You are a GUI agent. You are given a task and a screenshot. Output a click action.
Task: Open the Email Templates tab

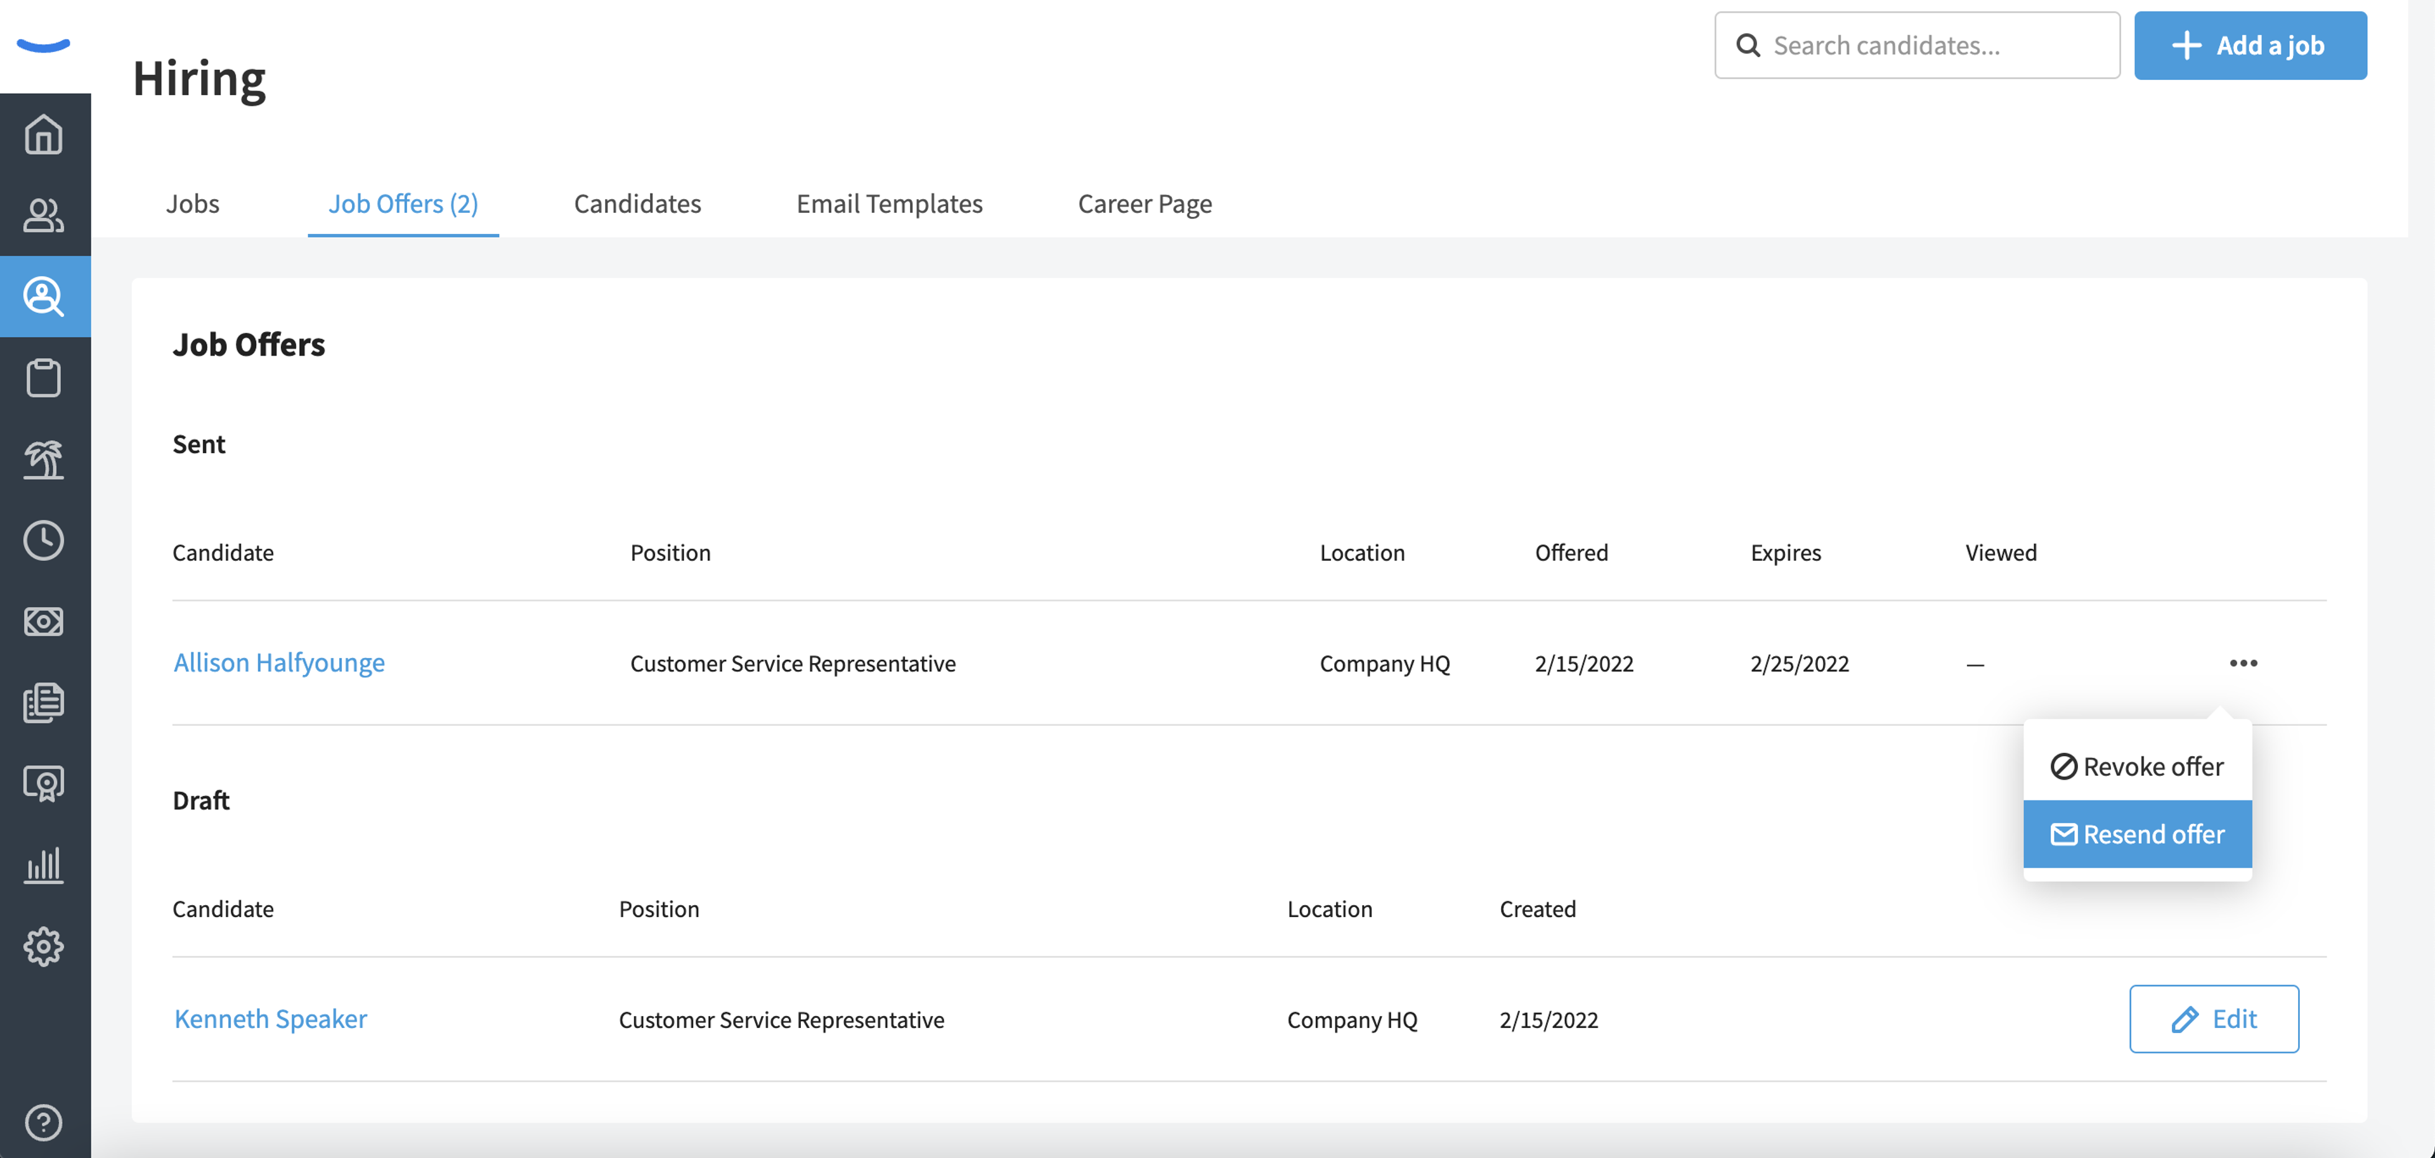pos(890,203)
